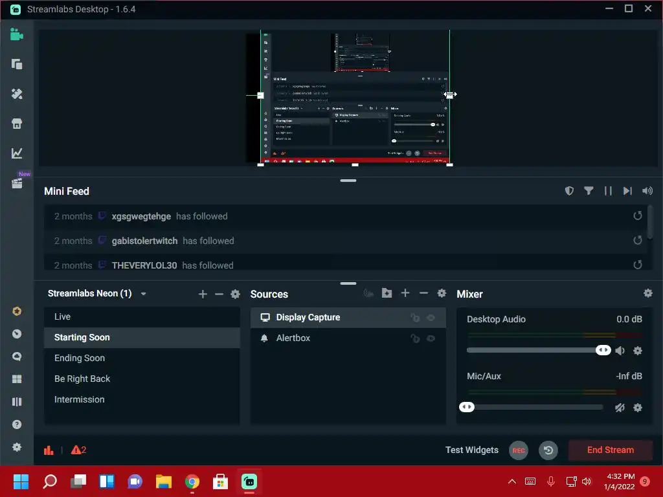Viewport: 663px width, 497px height.
Task: Open the App Store icon in sidebar
Action: pyautogui.click(x=16, y=124)
